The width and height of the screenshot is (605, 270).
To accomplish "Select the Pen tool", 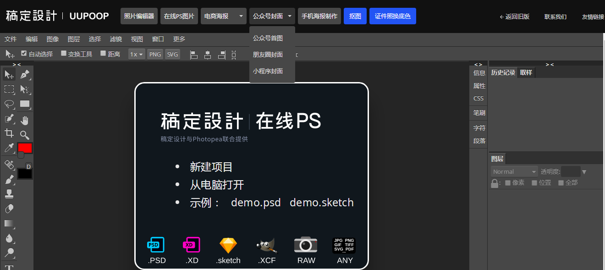I will [25, 74].
